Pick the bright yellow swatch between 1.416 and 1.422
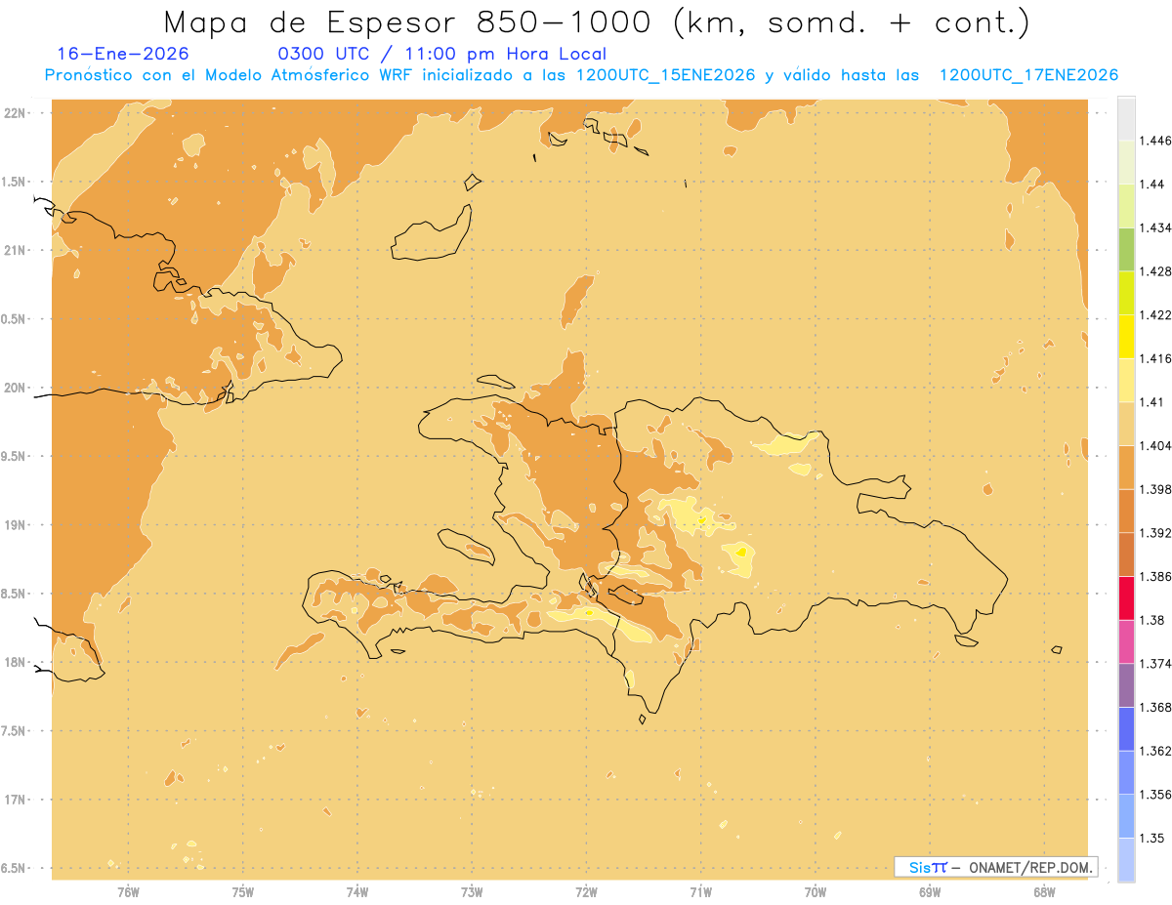The image size is (1172, 905). tap(1126, 337)
